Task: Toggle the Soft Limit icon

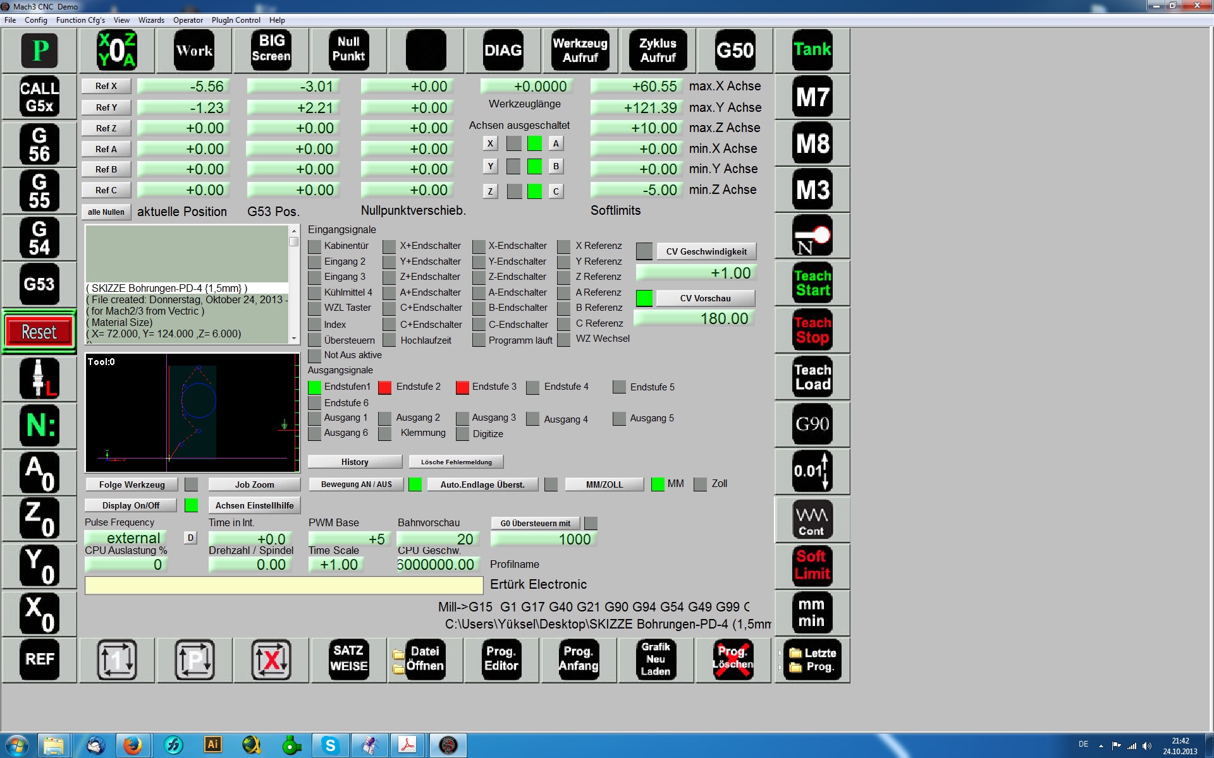Action: point(812,565)
